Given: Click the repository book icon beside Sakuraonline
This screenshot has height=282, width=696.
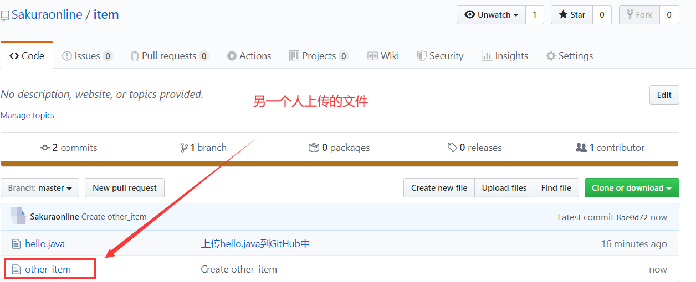Looking at the screenshot, I should [x=4, y=15].
